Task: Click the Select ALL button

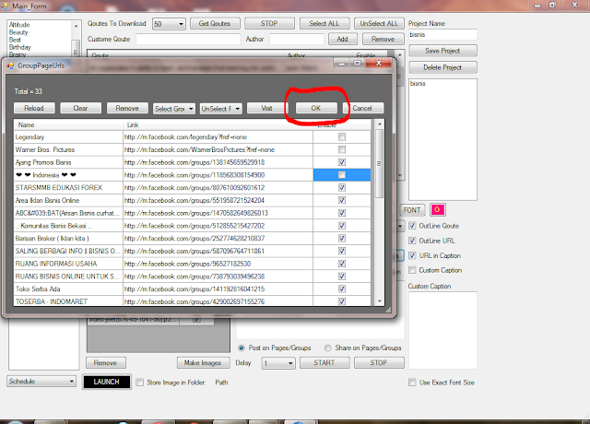Action: (x=324, y=23)
